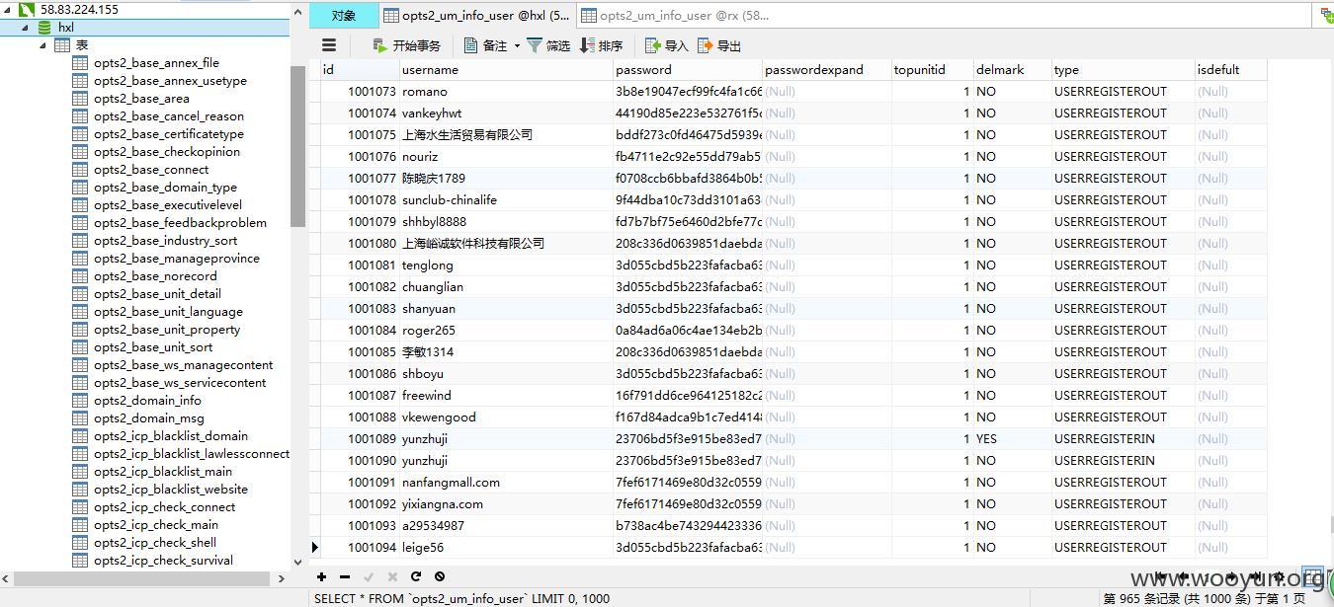1334x607 pixels.
Task: Click the 导入 import icon
Action: [652, 45]
